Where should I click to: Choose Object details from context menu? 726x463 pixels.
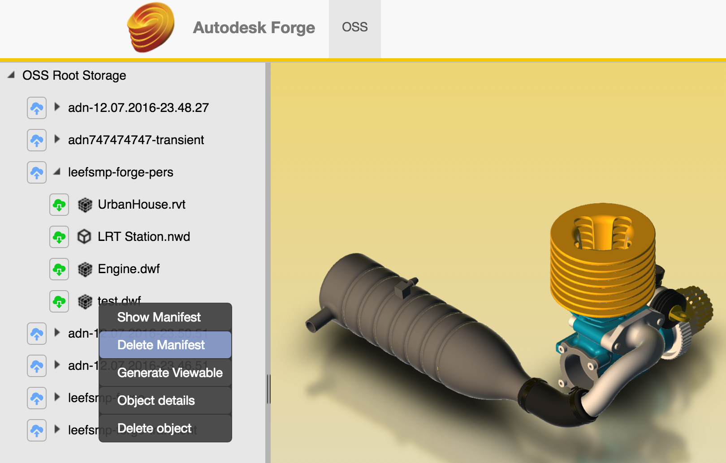point(165,400)
